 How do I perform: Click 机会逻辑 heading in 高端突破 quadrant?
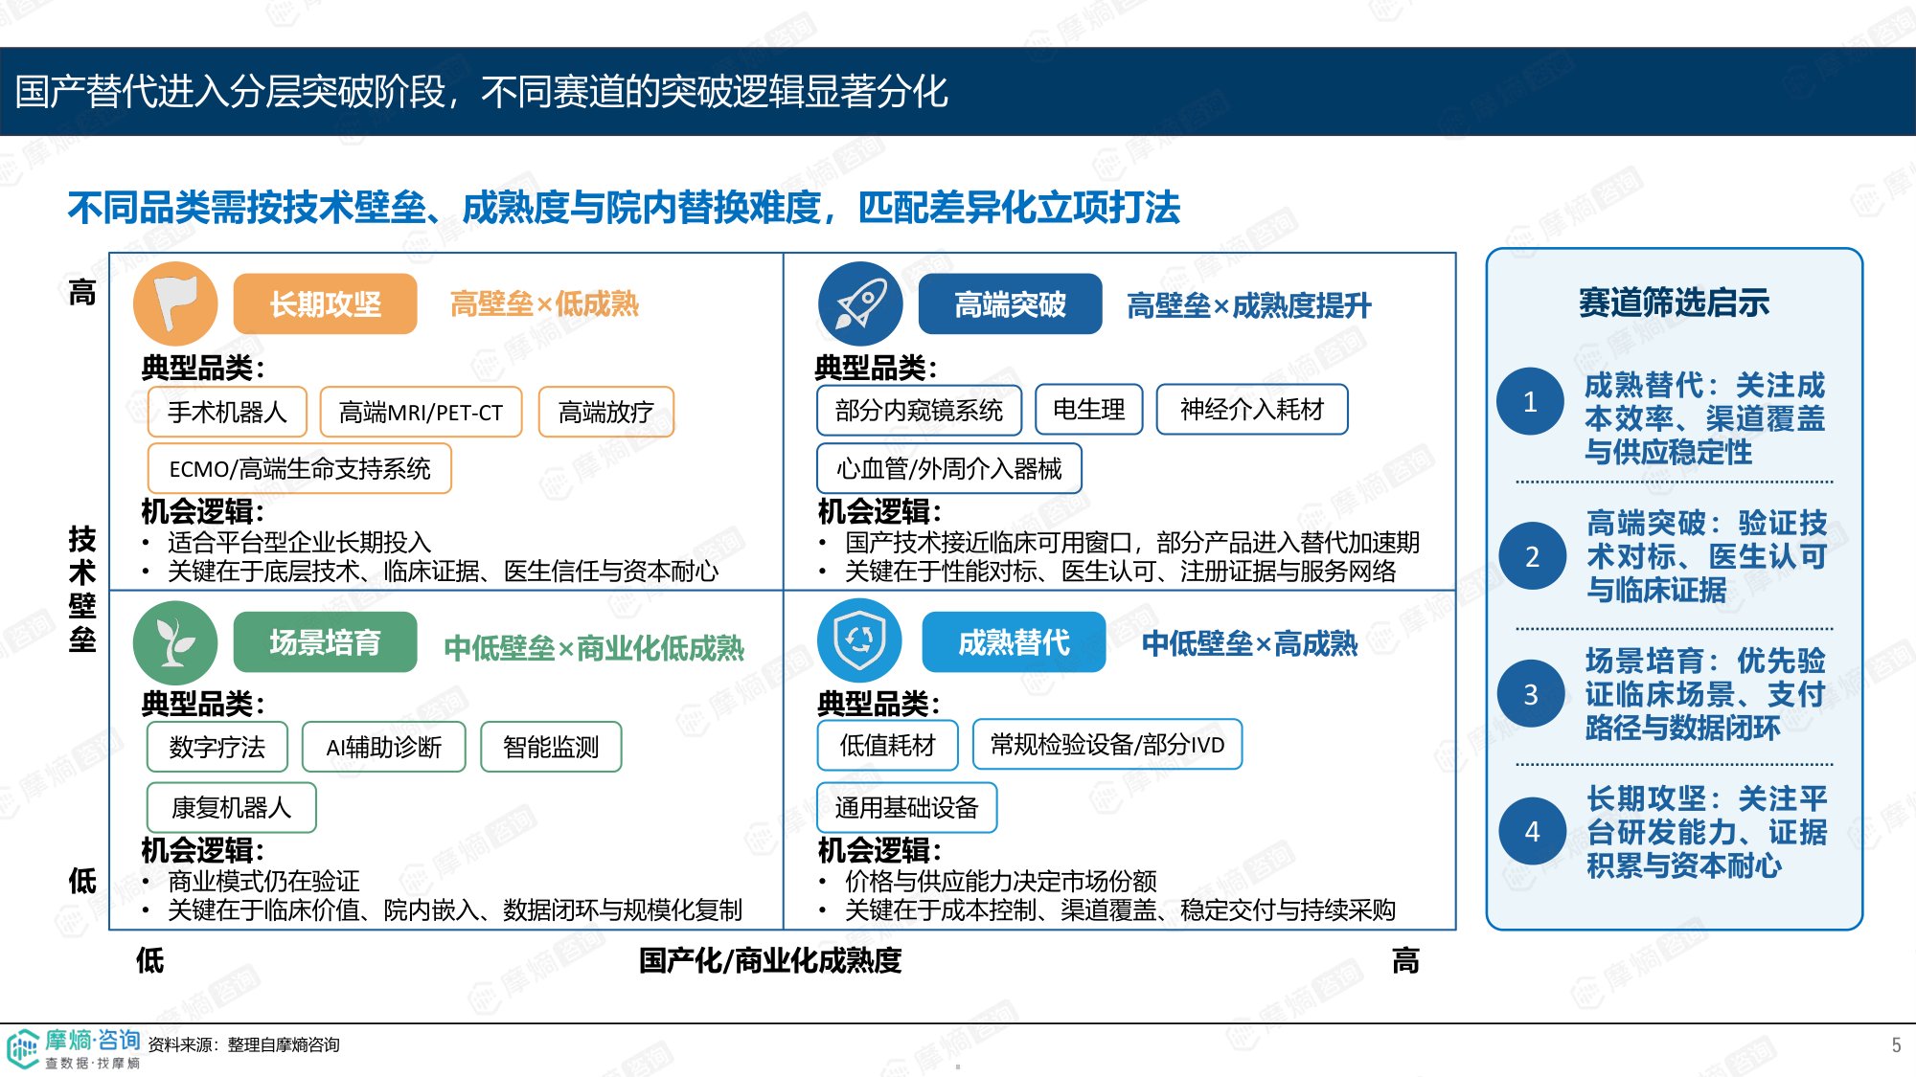(879, 512)
